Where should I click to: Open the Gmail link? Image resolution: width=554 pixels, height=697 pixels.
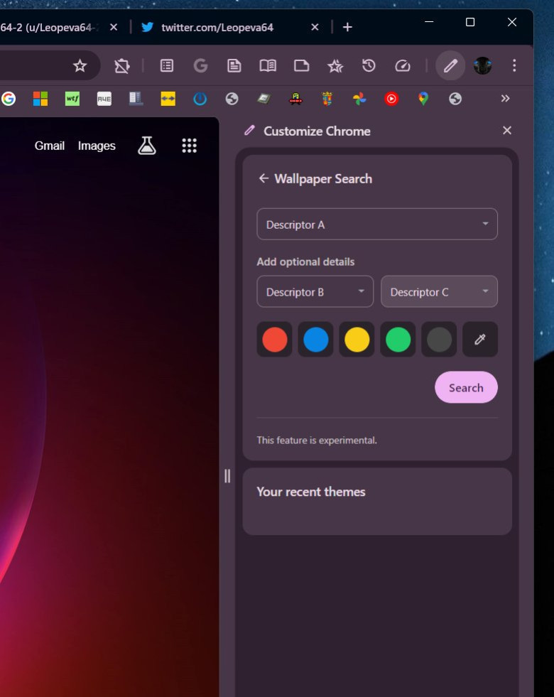pyautogui.click(x=50, y=146)
